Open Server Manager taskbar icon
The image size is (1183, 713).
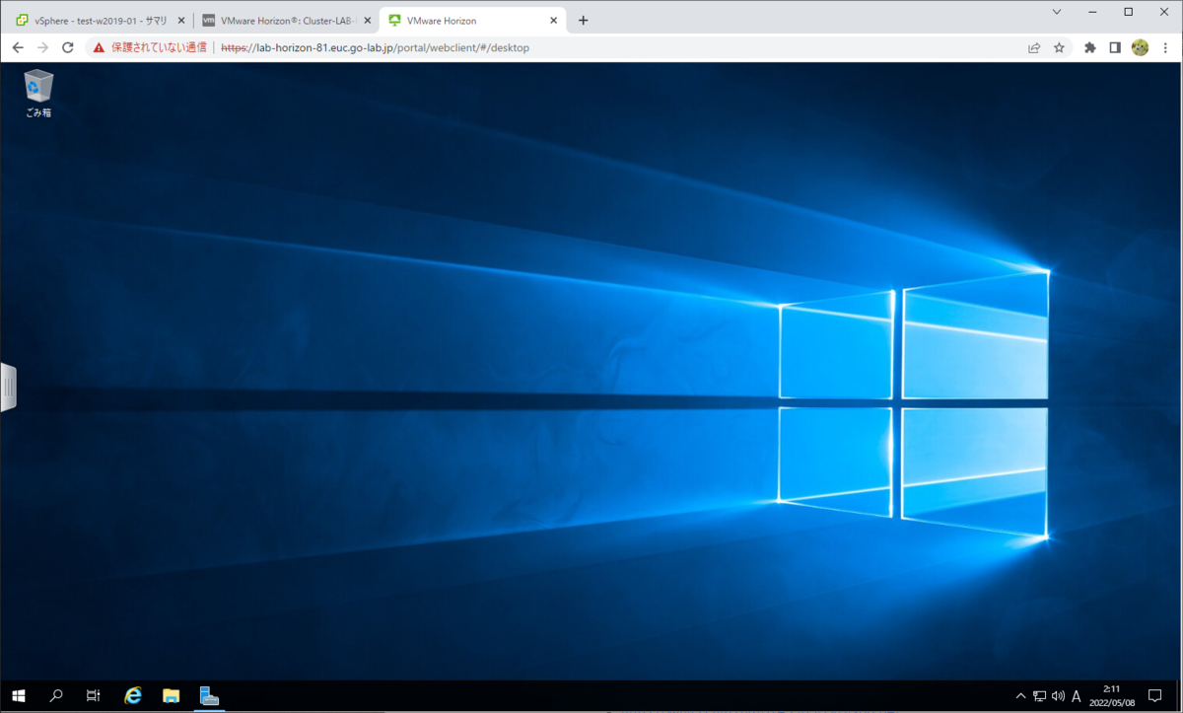point(209,696)
